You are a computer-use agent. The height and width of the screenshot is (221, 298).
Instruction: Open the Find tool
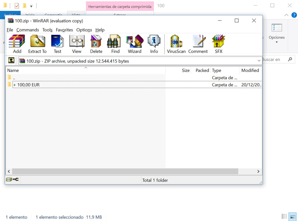pos(115,44)
